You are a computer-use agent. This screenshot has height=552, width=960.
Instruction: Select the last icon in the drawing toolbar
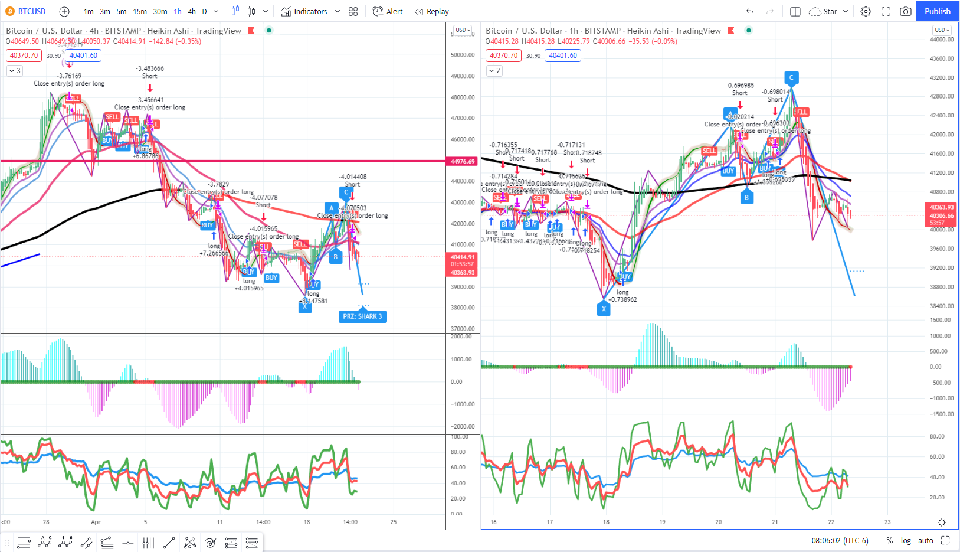pyautogui.click(x=252, y=543)
